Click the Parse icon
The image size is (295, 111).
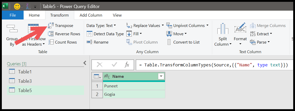[253, 42]
